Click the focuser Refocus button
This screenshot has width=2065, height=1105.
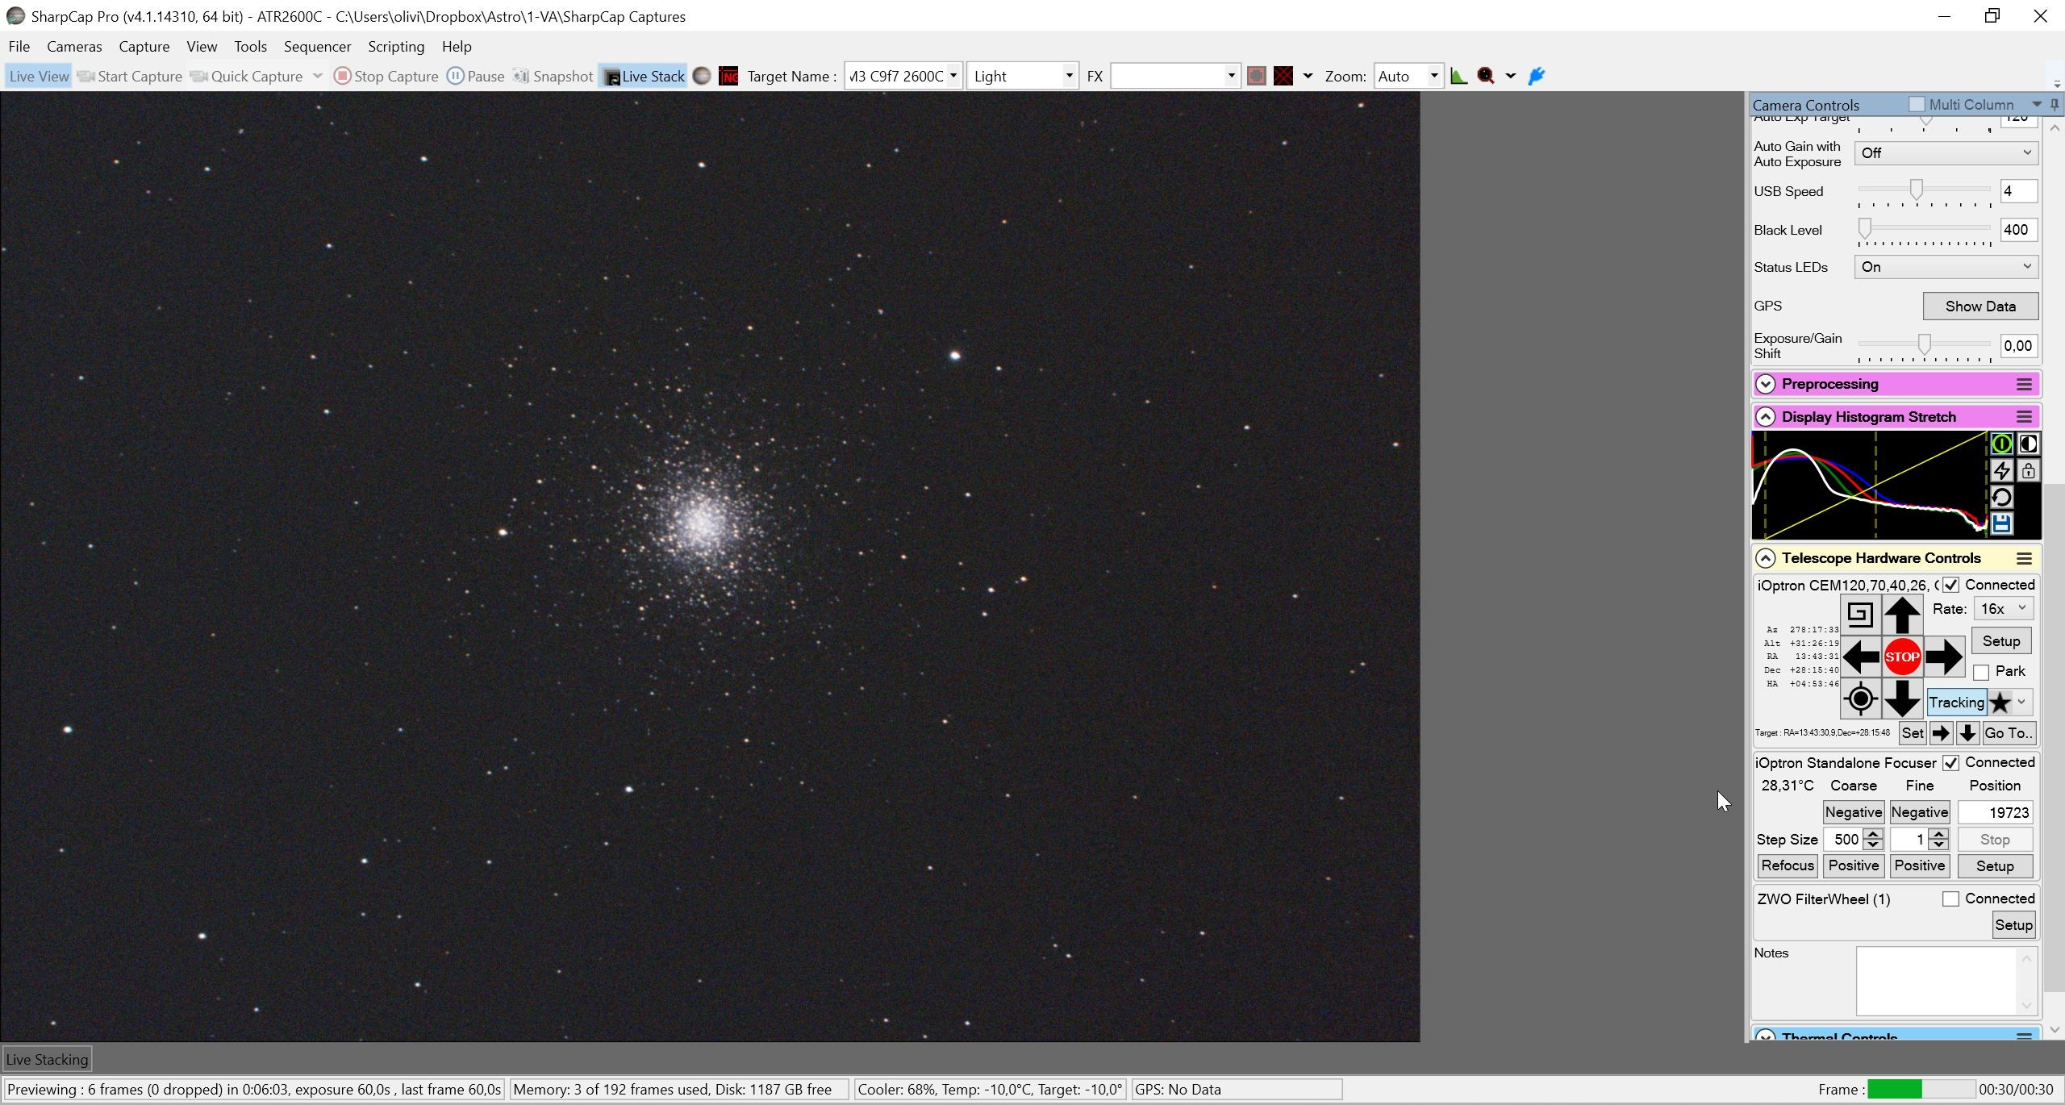click(1788, 865)
